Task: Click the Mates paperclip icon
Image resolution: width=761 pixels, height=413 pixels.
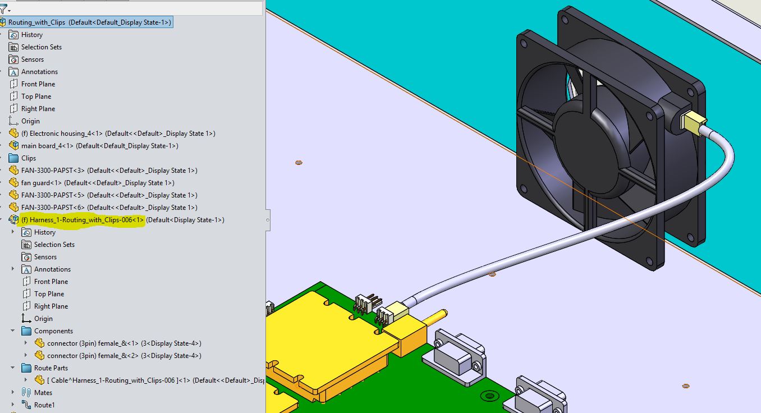Action: tap(25, 392)
